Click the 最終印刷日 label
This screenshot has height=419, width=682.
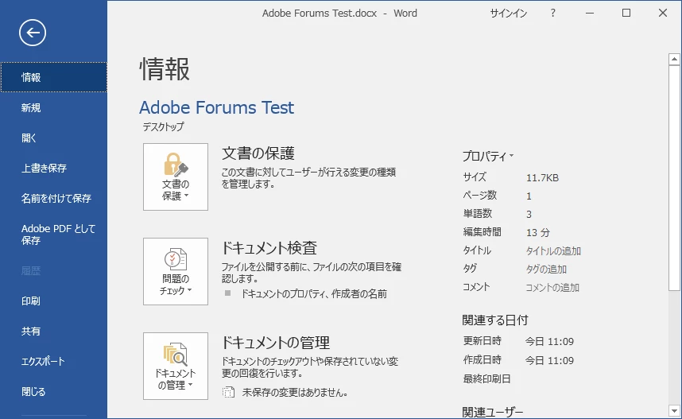(x=486, y=379)
